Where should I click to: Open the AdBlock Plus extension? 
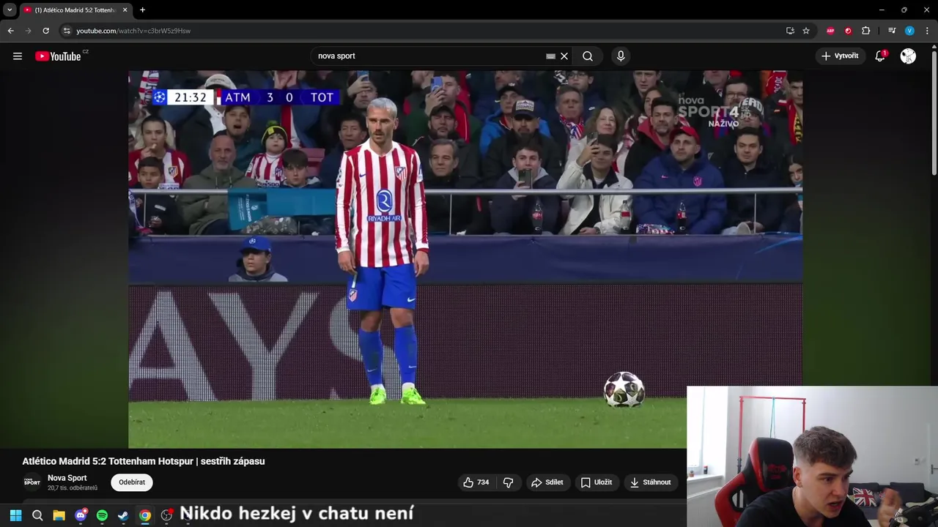pos(830,31)
